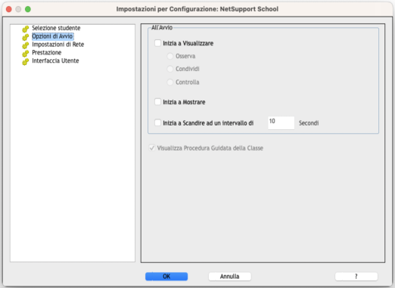Open Impostazioni di Rete settings
The height and width of the screenshot is (288, 395).
tap(58, 45)
